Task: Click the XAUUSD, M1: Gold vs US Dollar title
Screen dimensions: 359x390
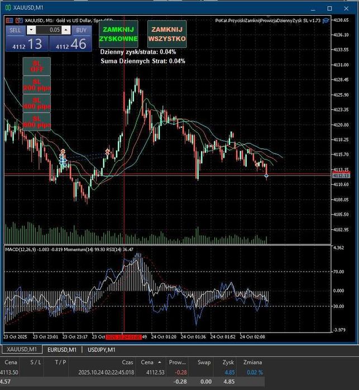Action: (69, 21)
